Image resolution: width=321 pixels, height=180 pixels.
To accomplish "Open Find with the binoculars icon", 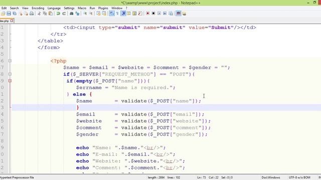I will click(x=71, y=13).
